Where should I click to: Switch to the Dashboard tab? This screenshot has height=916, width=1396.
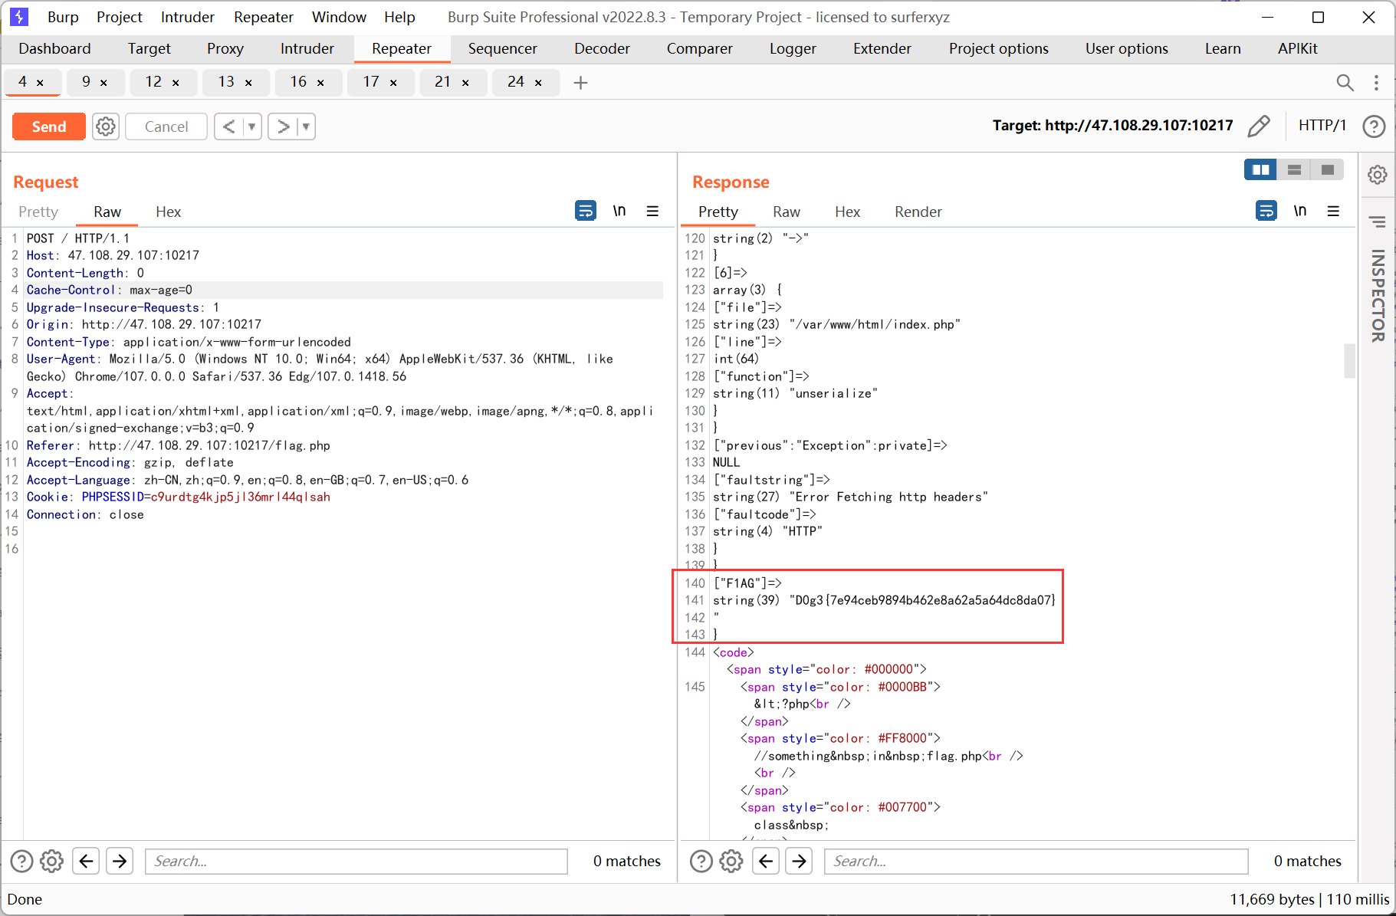54,48
